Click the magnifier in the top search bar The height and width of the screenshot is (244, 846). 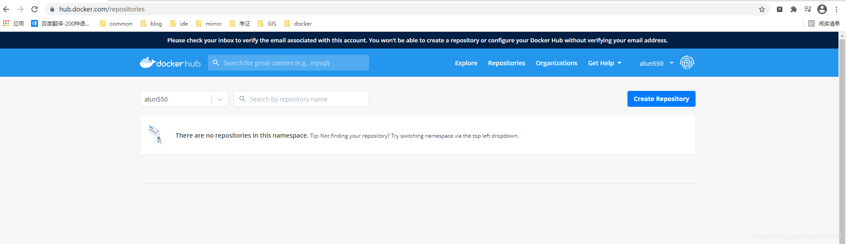click(216, 63)
